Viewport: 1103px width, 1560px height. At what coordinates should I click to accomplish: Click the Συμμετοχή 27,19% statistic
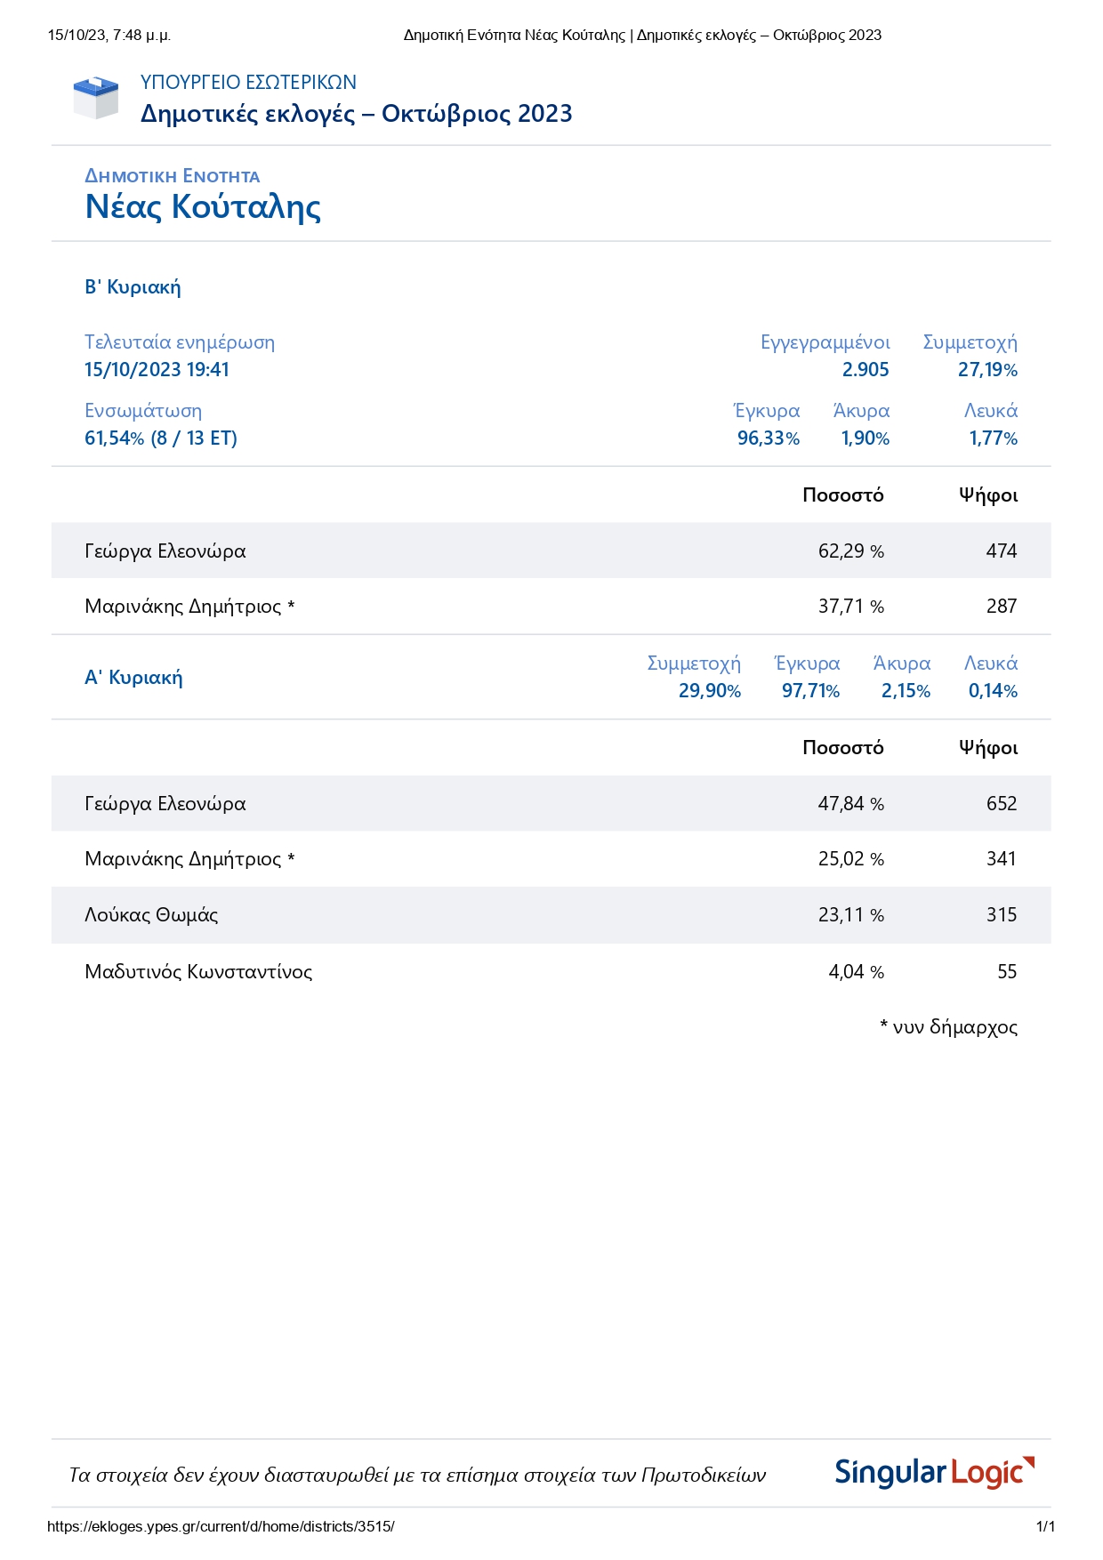[x=987, y=370]
